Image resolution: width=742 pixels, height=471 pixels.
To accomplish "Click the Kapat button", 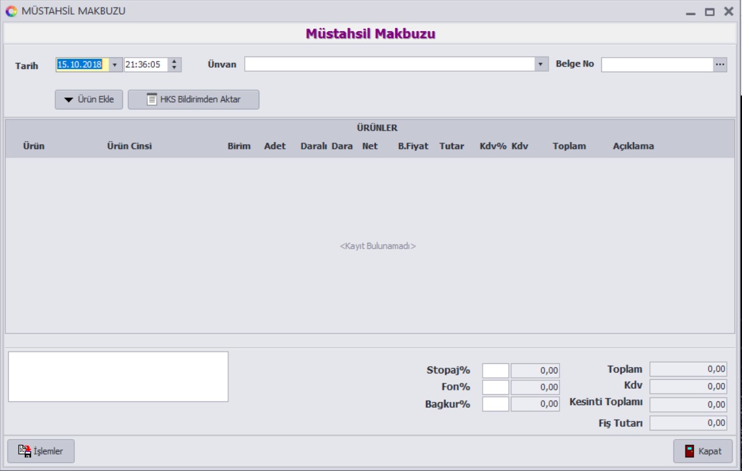I will [x=703, y=451].
